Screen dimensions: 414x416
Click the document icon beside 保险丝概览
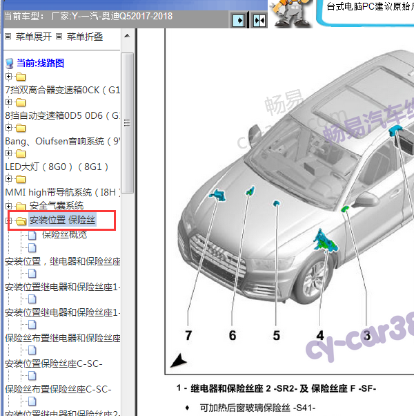tap(32, 235)
